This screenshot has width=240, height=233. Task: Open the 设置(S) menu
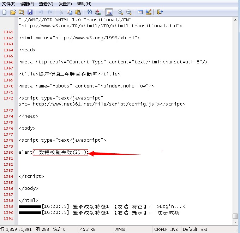(65, 4)
